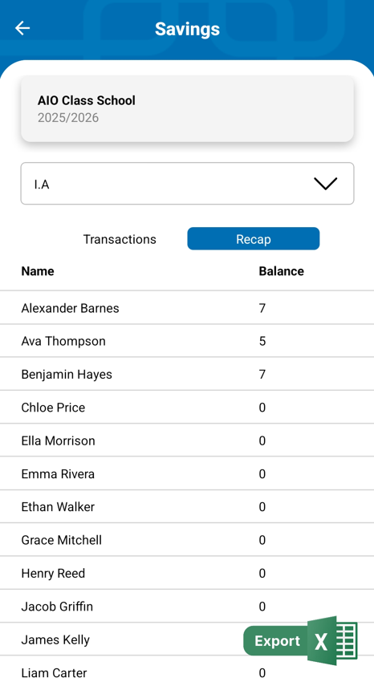The width and height of the screenshot is (374, 686).
Task: Select the Recap tab
Action: click(x=254, y=239)
